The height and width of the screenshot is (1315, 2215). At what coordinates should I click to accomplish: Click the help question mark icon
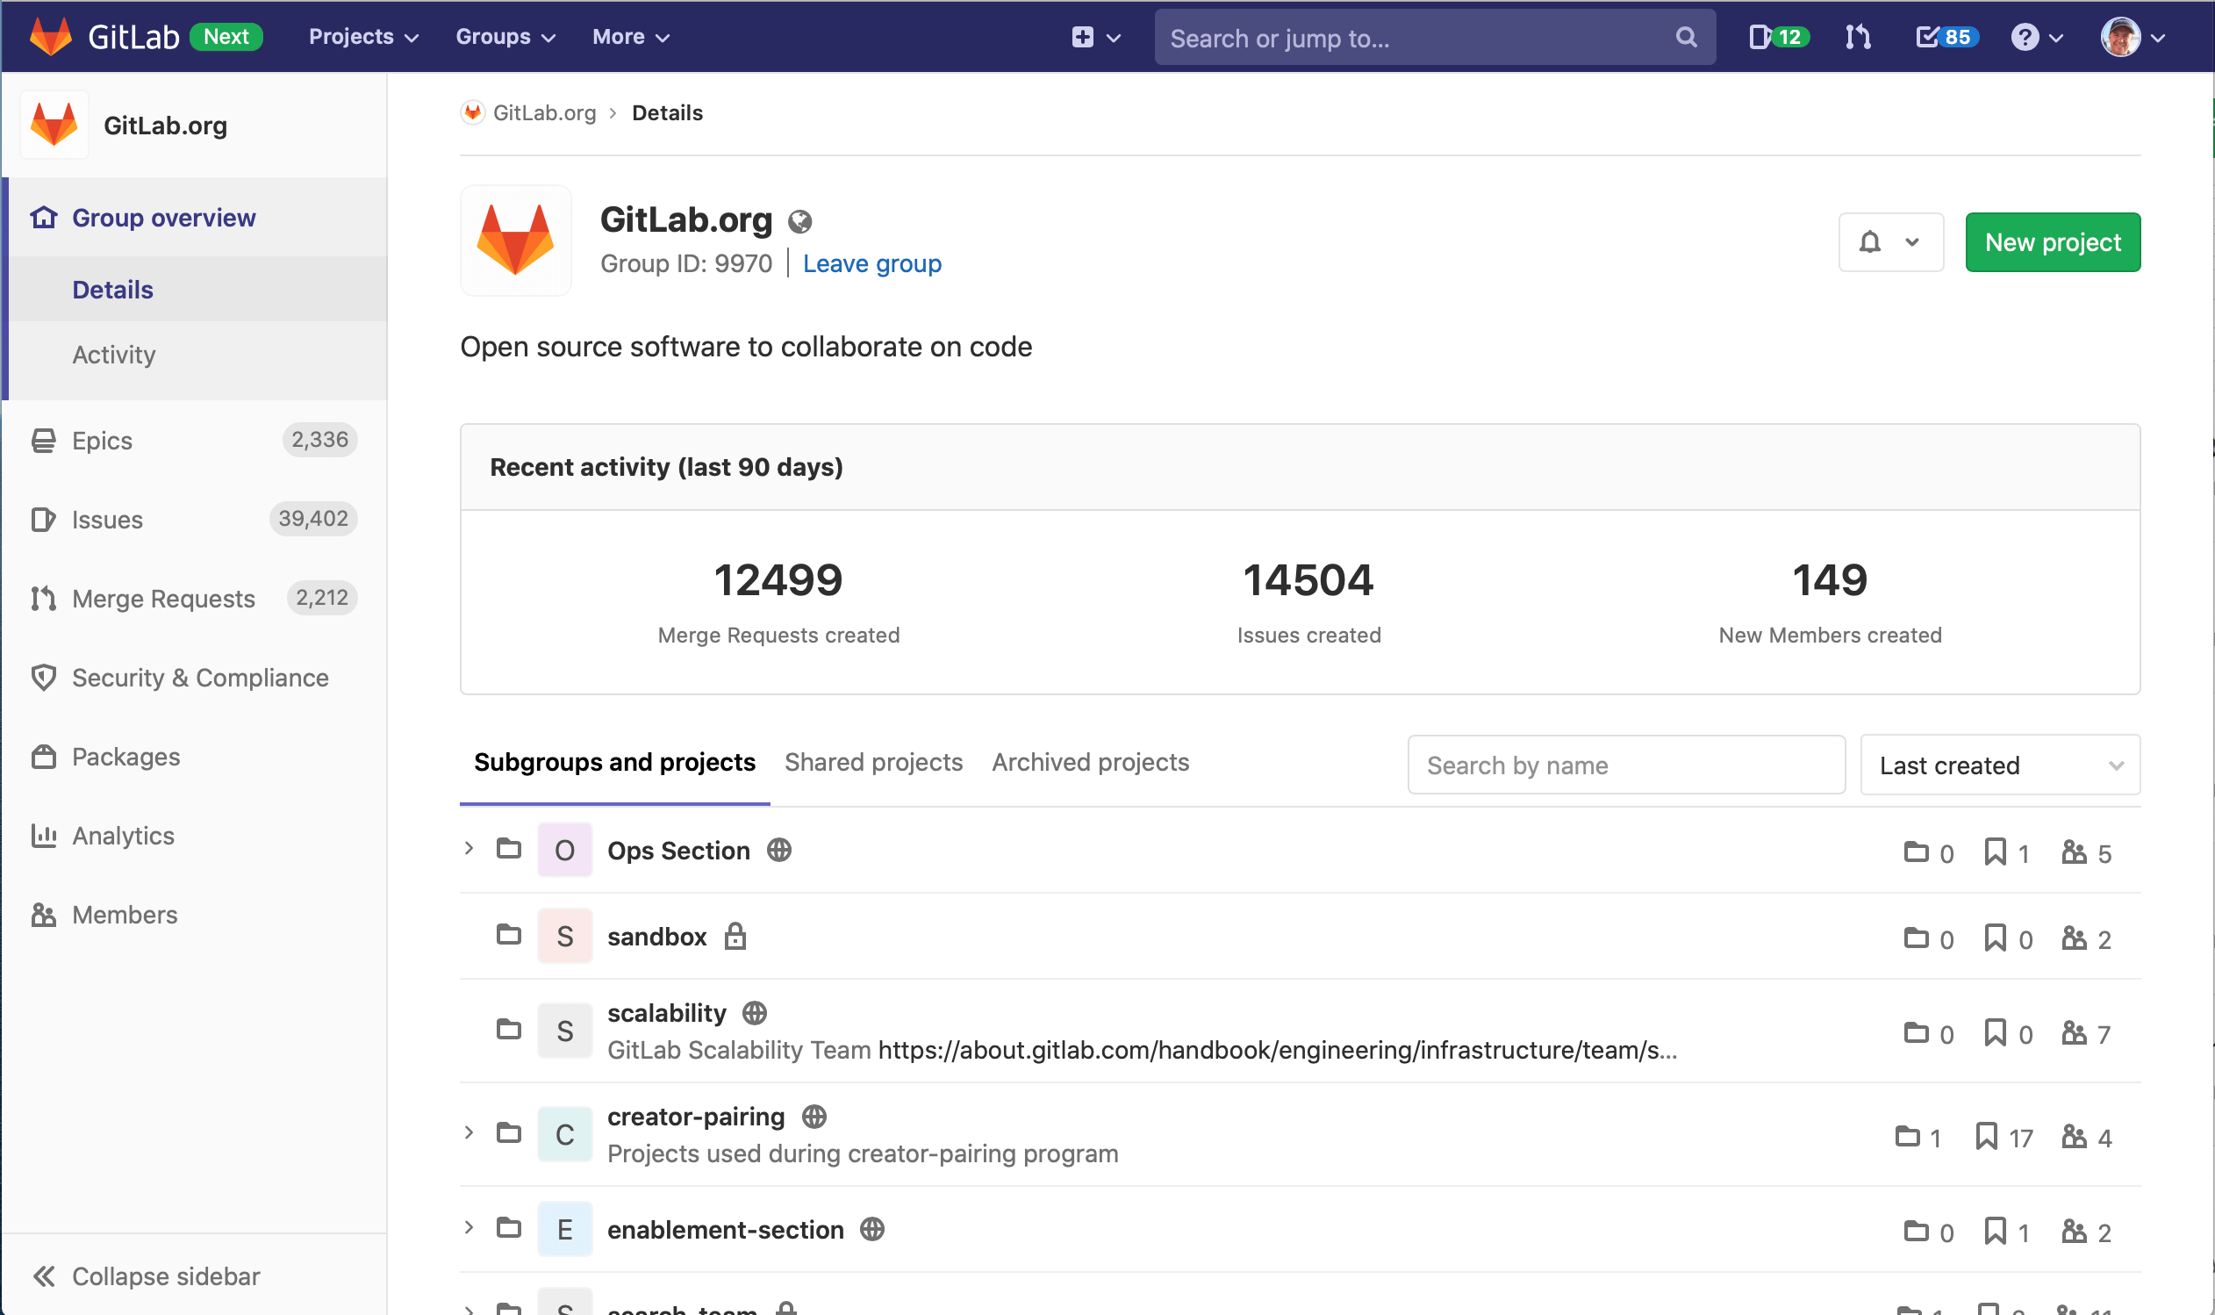click(x=2026, y=37)
